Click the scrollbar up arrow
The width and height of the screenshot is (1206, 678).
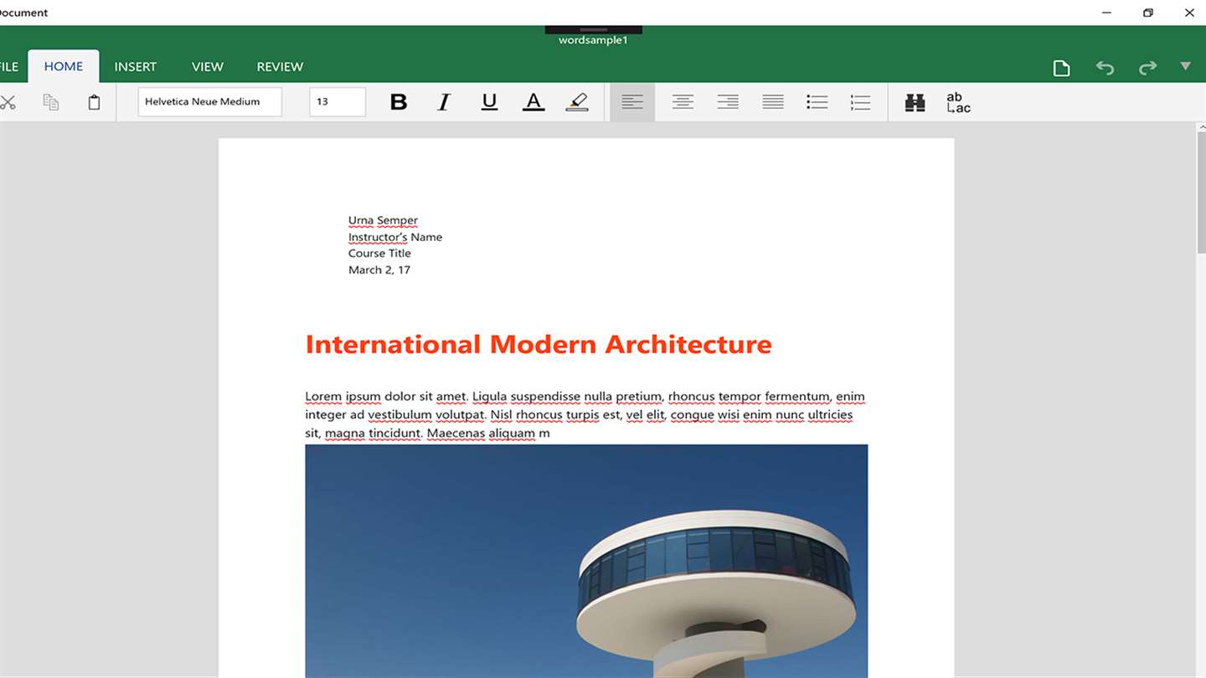pyautogui.click(x=1201, y=126)
